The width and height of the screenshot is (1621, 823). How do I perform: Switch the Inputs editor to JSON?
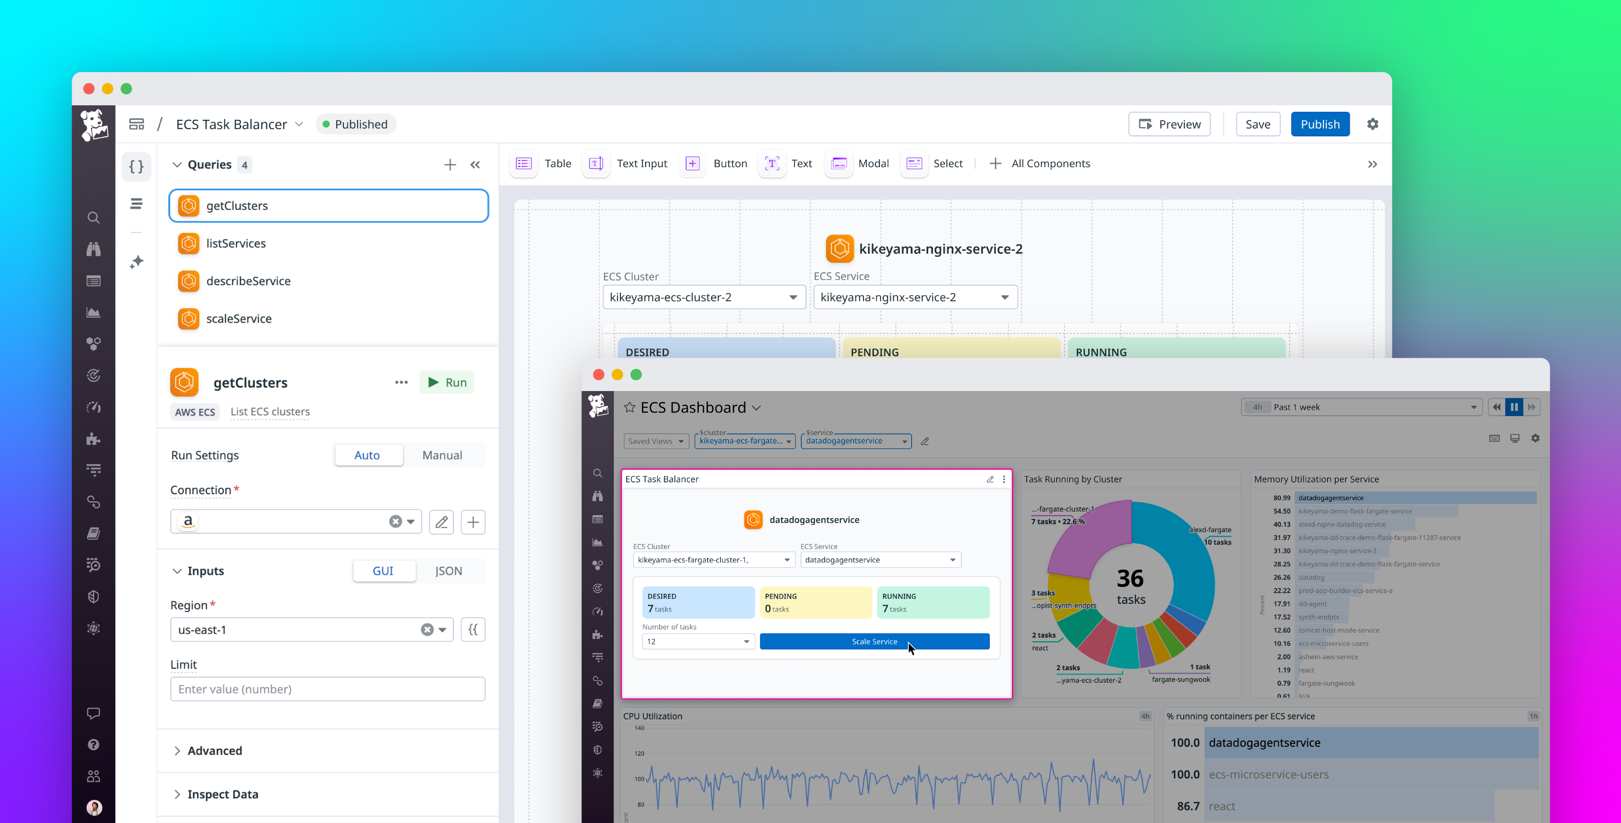point(449,571)
